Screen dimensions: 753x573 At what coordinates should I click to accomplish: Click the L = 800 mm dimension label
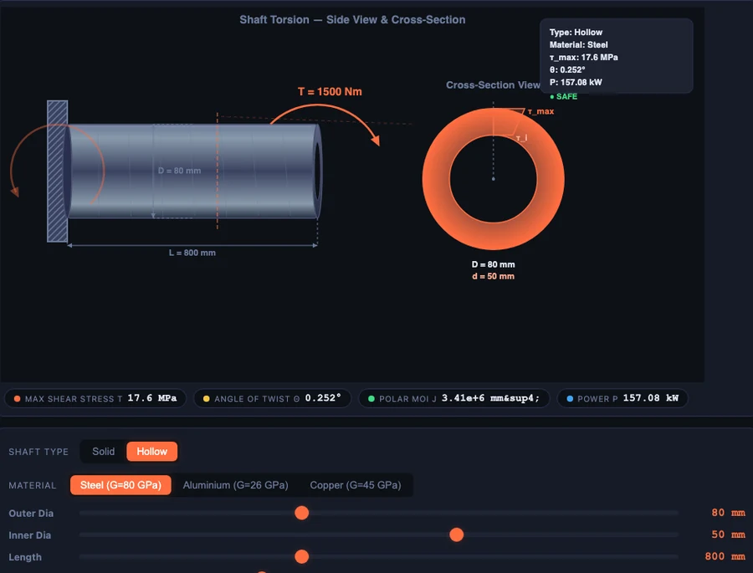click(x=192, y=253)
